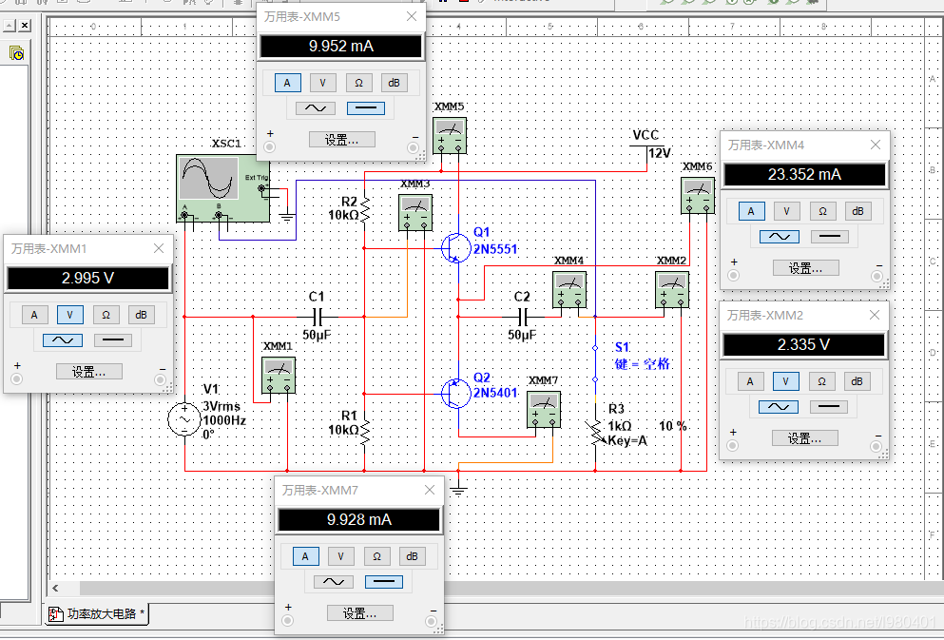
Task: Select resistor R2 symbol
Action: point(365,209)
